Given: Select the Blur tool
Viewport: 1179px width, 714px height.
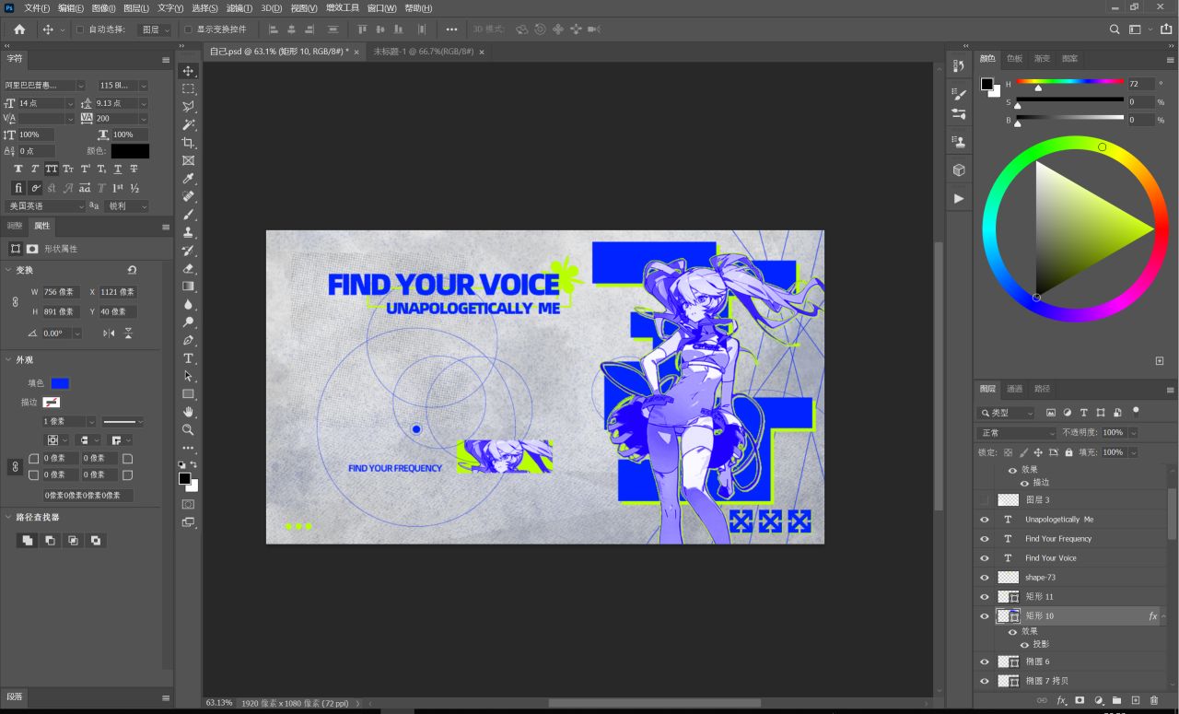Looking at the screenshot, I should point(188,304).
